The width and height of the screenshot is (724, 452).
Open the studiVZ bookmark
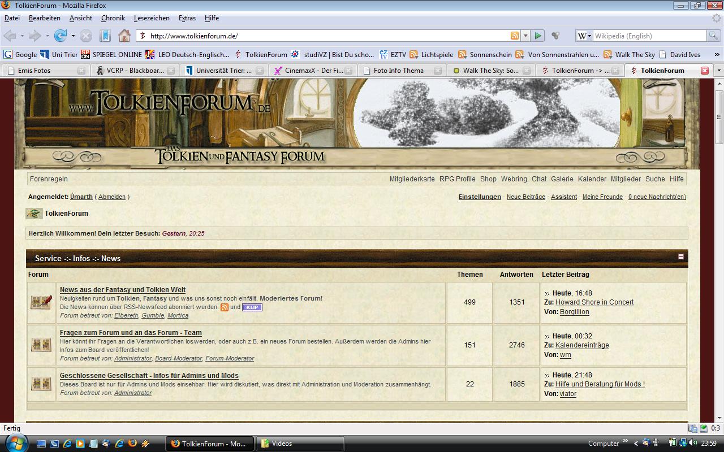click(x=333, y=55)
